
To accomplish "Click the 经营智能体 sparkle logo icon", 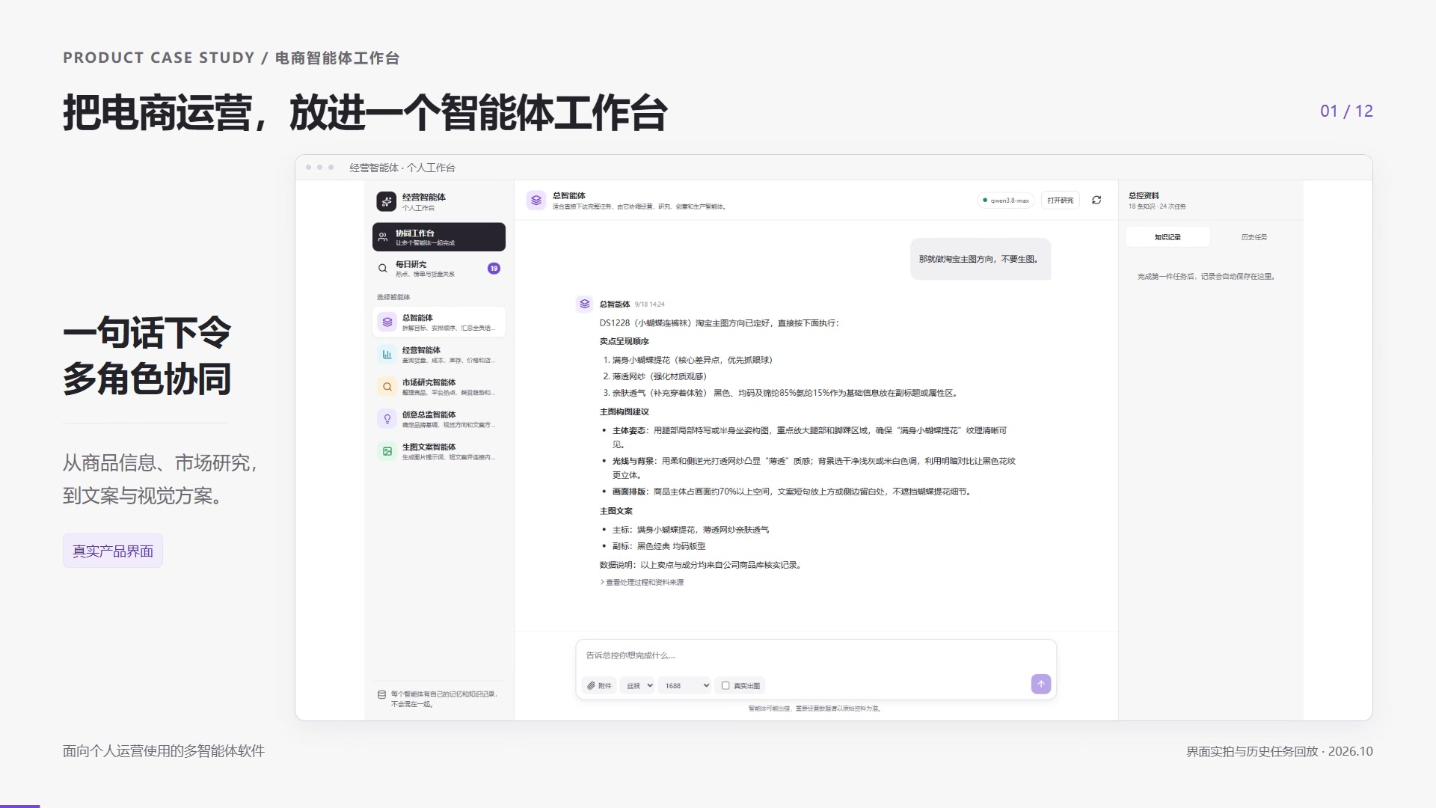I will point(386,201).
